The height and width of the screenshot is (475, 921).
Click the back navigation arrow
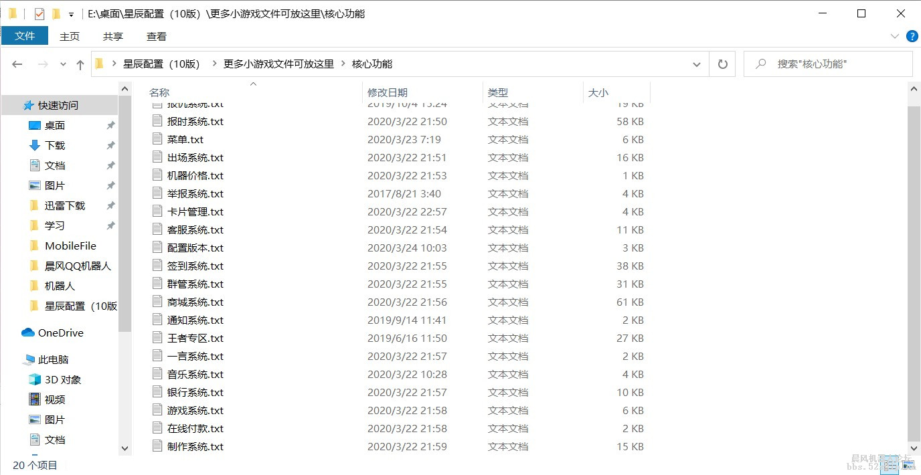click(17, 64)
